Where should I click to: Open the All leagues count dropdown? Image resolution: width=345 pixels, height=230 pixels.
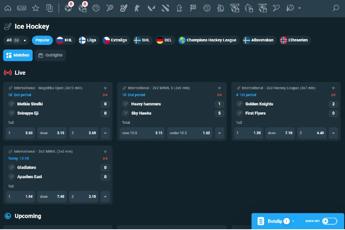pyautogui.click(x=15, y=40)
